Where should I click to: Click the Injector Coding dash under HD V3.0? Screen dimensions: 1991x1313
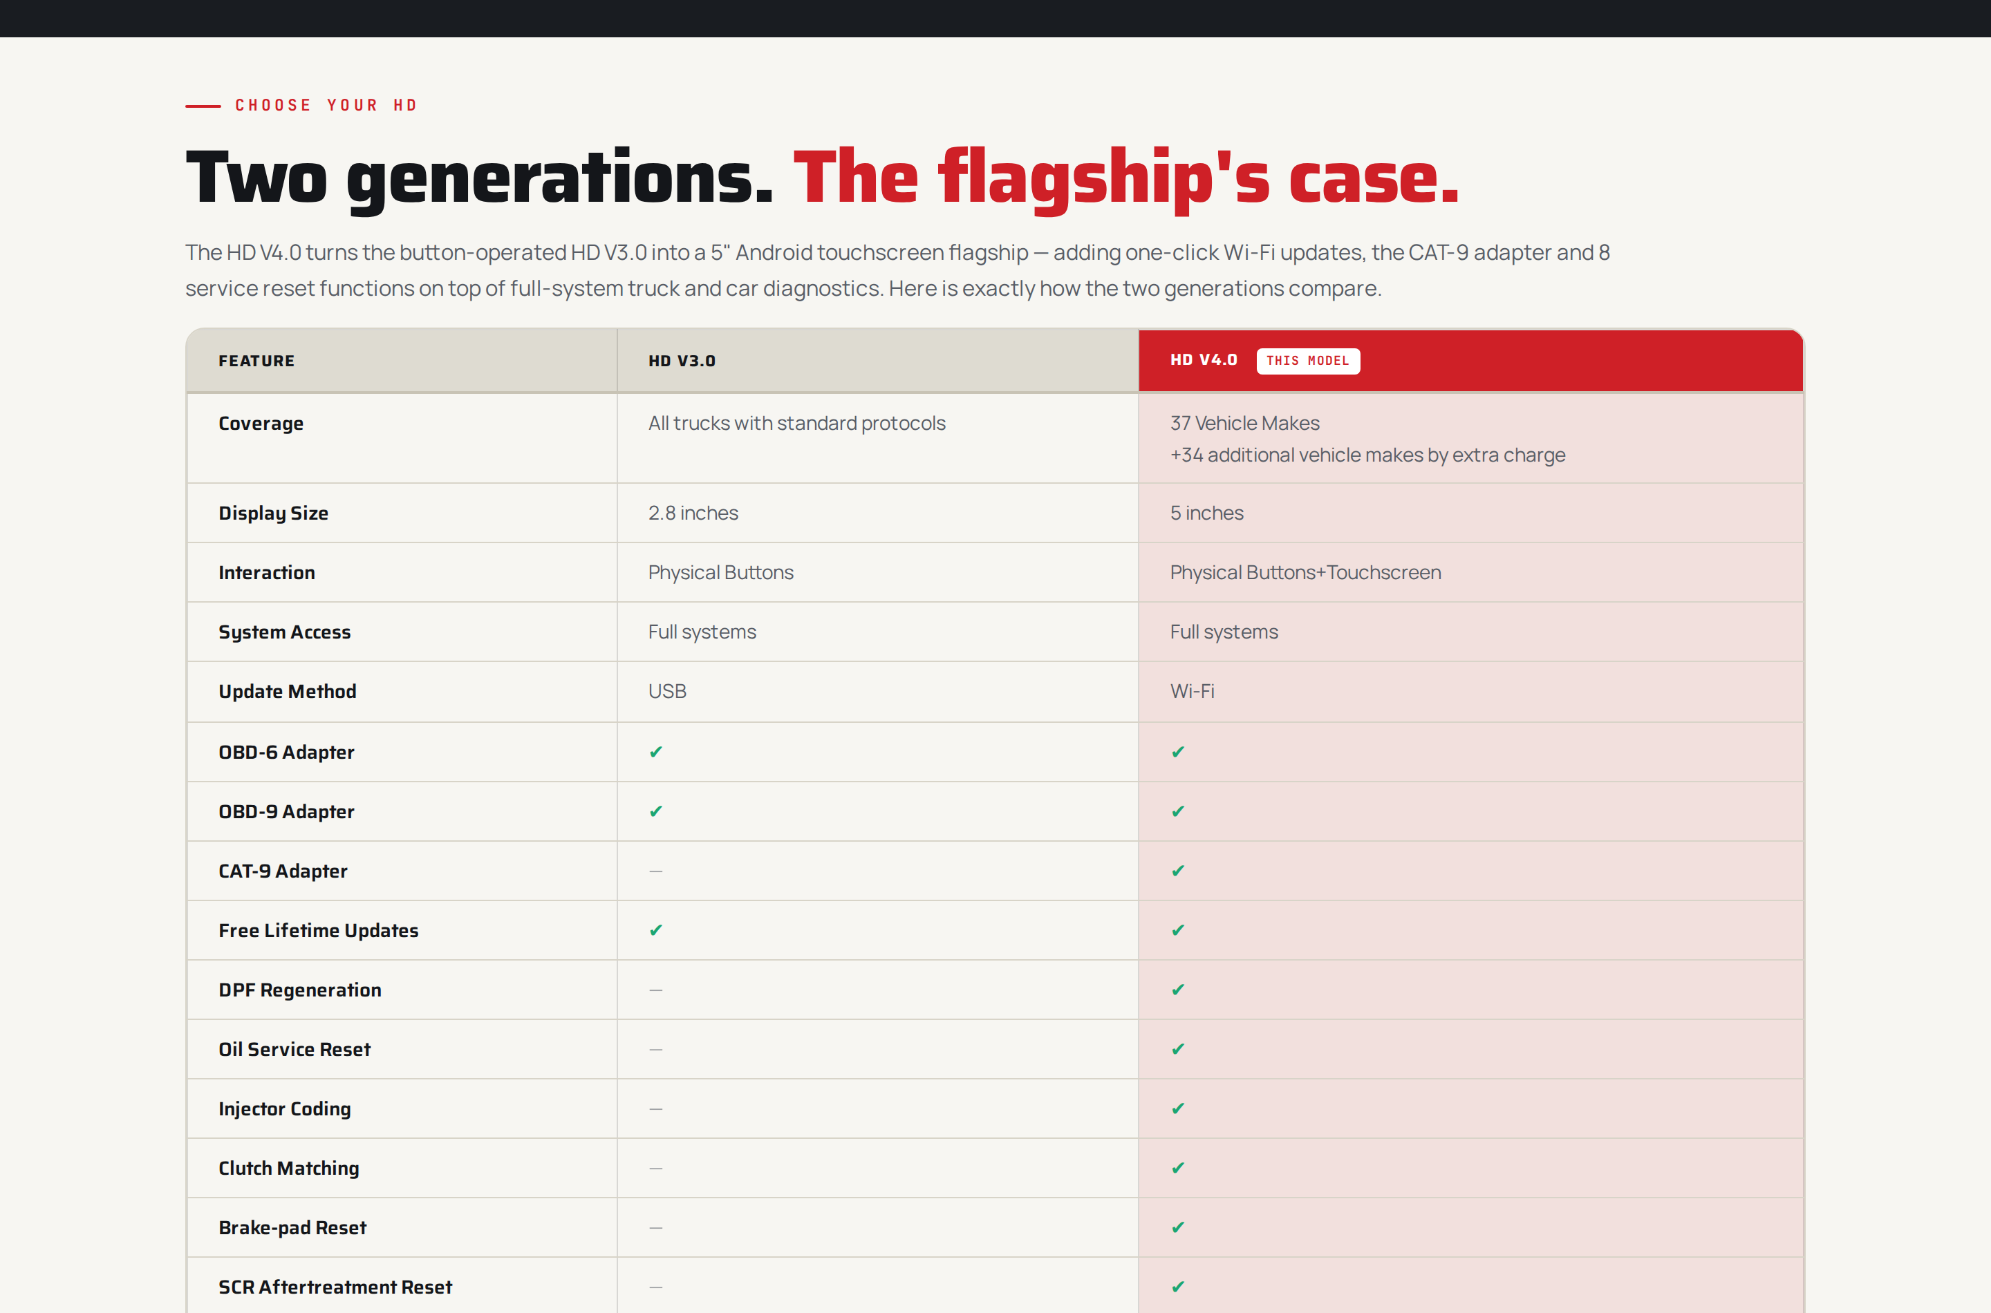pos(656,1108)
